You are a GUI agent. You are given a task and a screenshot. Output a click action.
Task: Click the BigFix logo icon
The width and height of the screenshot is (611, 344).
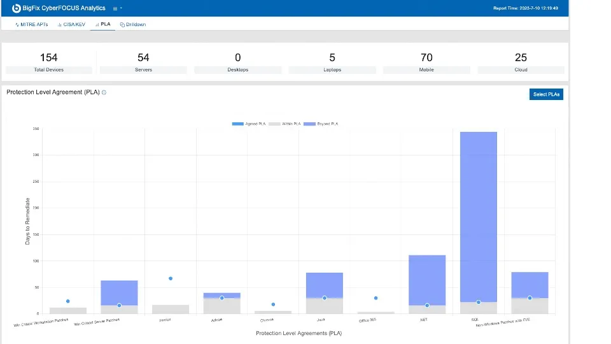coord(17,8)
